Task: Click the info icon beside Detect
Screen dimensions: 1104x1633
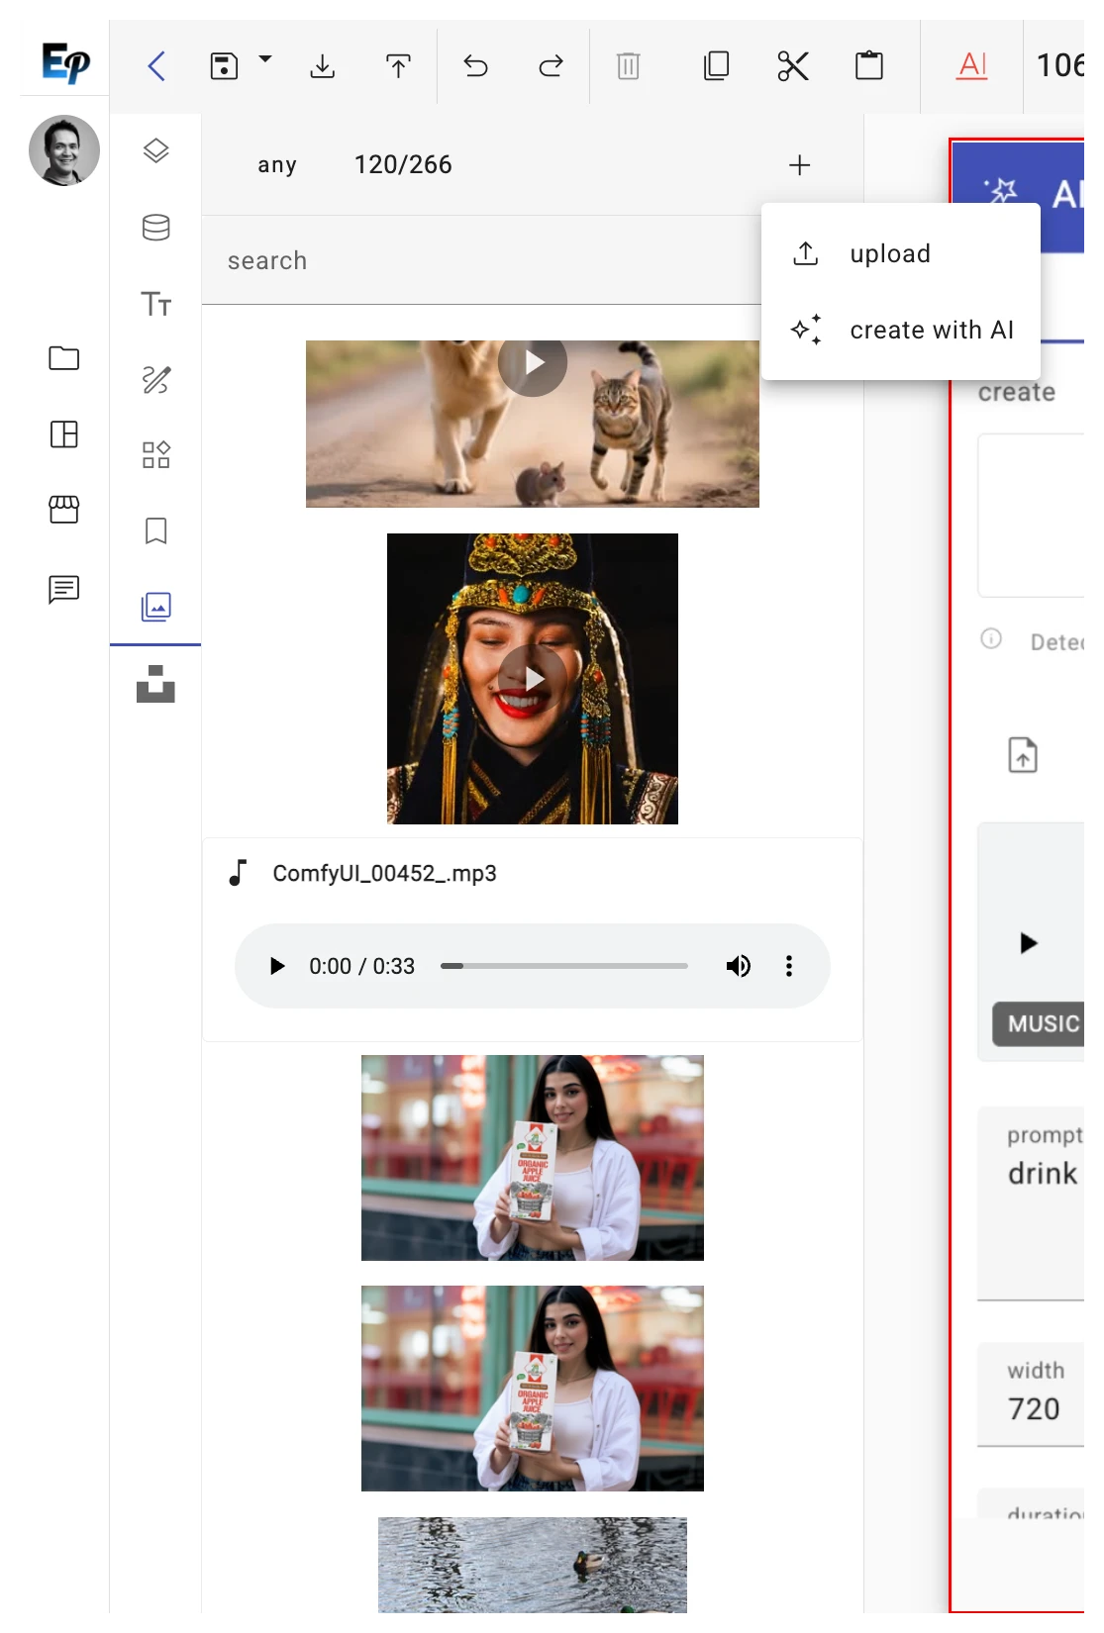Action: click(x=991, y=638)
